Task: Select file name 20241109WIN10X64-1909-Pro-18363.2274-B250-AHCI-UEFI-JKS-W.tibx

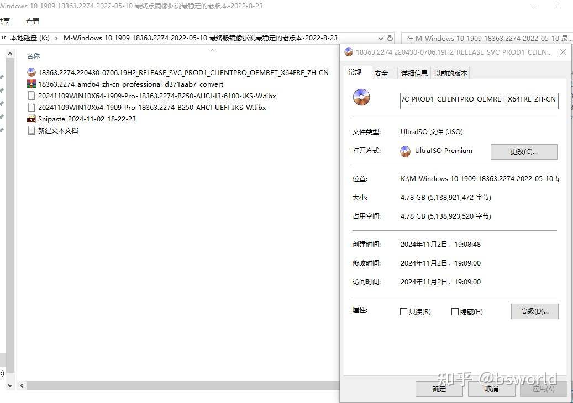Action: (152, 107)
